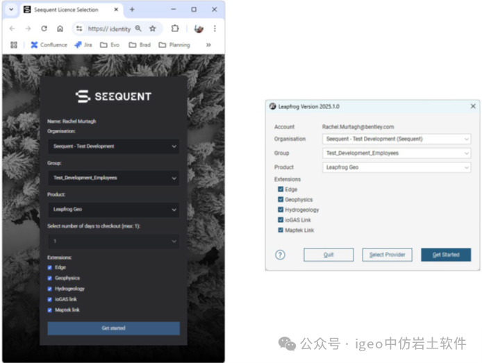
Task: Reload the page with the refresh icon
Action: (x=44, y=28)
